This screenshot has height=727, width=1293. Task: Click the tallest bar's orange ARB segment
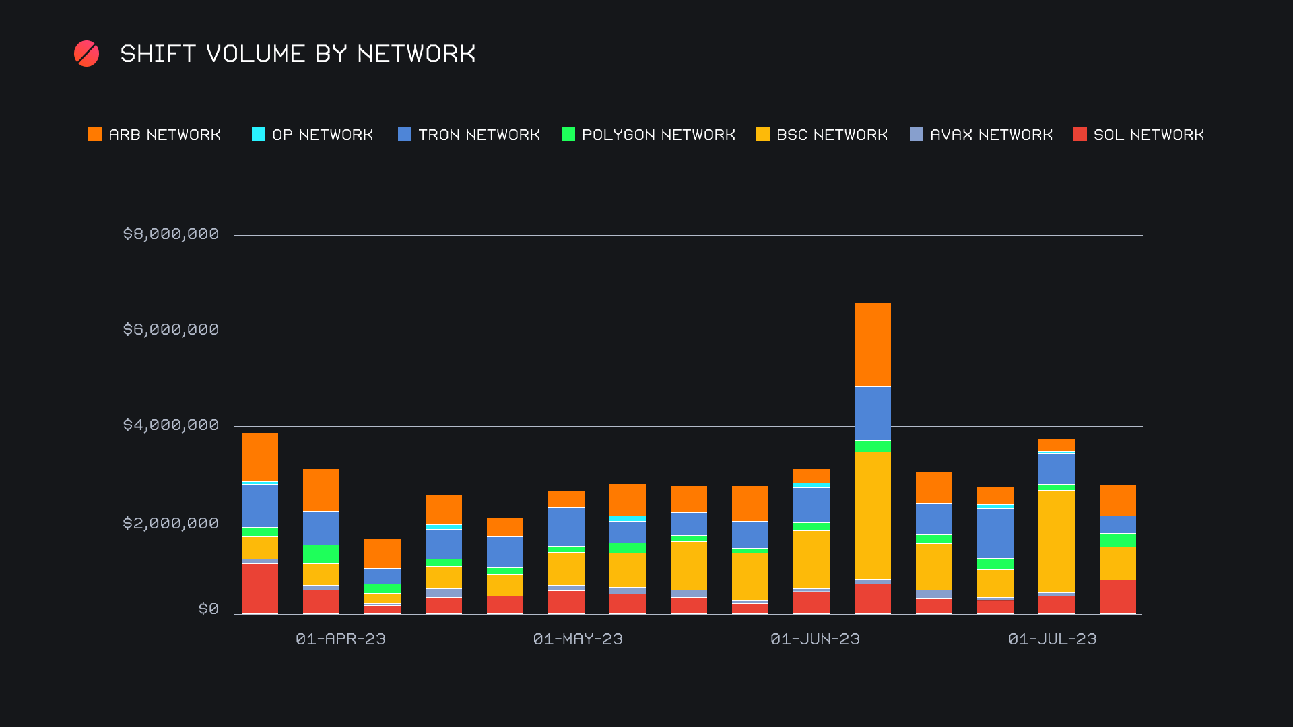[x=873, y=345]
